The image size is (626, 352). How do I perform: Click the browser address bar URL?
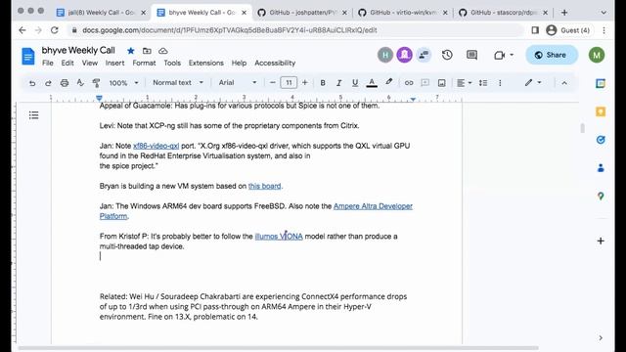click(x=230, y=30)
